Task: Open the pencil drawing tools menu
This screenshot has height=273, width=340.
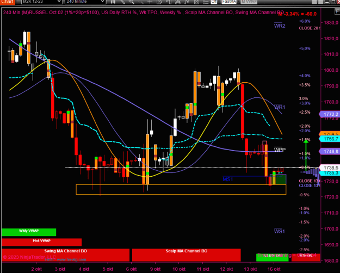Action: point(122,2)
